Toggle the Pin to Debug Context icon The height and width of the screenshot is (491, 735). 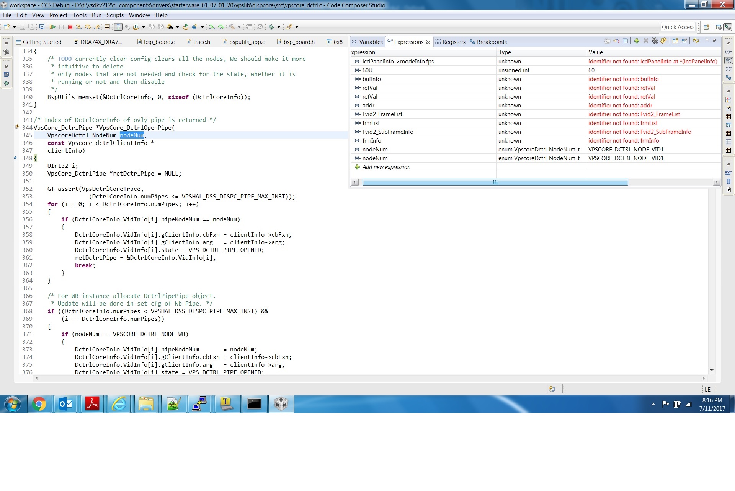[x=684, y=41]
